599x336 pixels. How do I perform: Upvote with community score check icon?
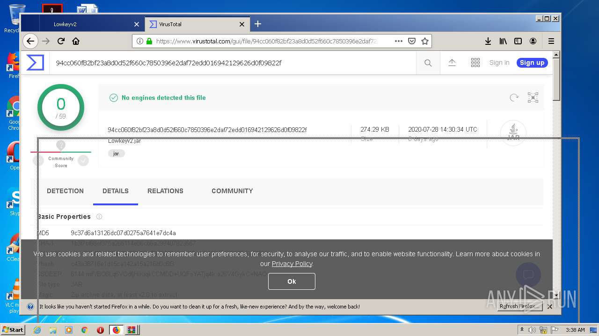(x=83, y=161)
